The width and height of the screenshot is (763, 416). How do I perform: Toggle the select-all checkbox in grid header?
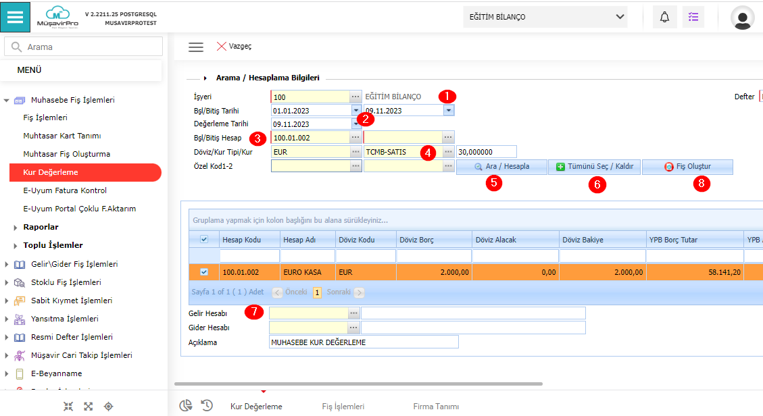coord(204,239)
